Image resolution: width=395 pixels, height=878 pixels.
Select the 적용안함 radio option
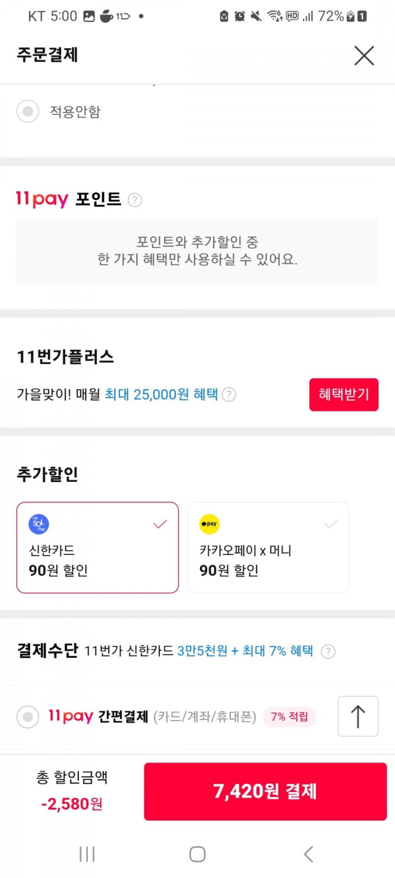click(x=28, y=111)
